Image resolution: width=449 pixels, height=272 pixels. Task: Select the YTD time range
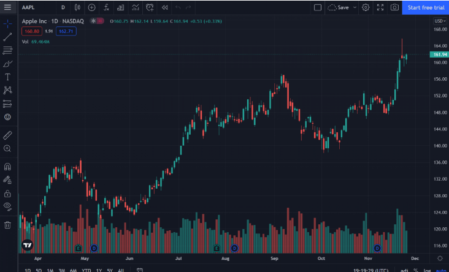pos(86,270)
